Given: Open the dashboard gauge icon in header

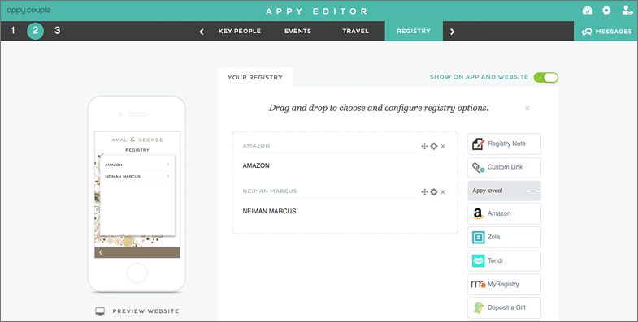Looking at the screenshot, I should click(587, 11).
